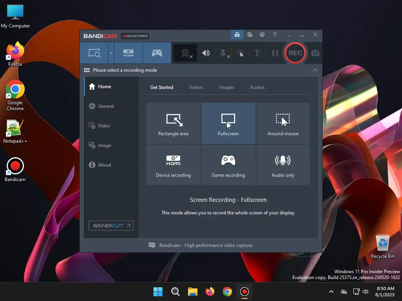
Task: Open File Explorer from the taskbar
Action: (192, 292)
